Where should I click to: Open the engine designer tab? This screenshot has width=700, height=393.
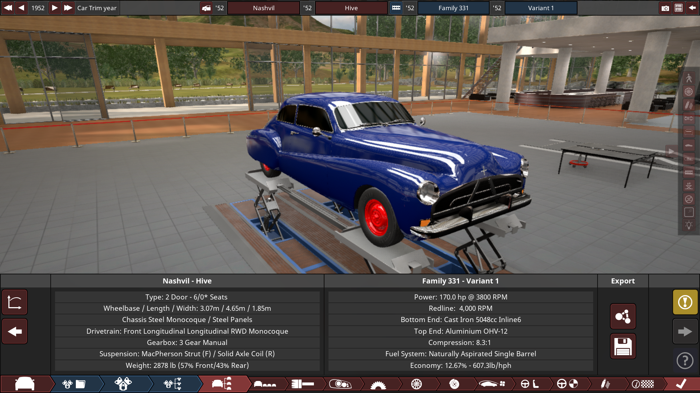123,384
